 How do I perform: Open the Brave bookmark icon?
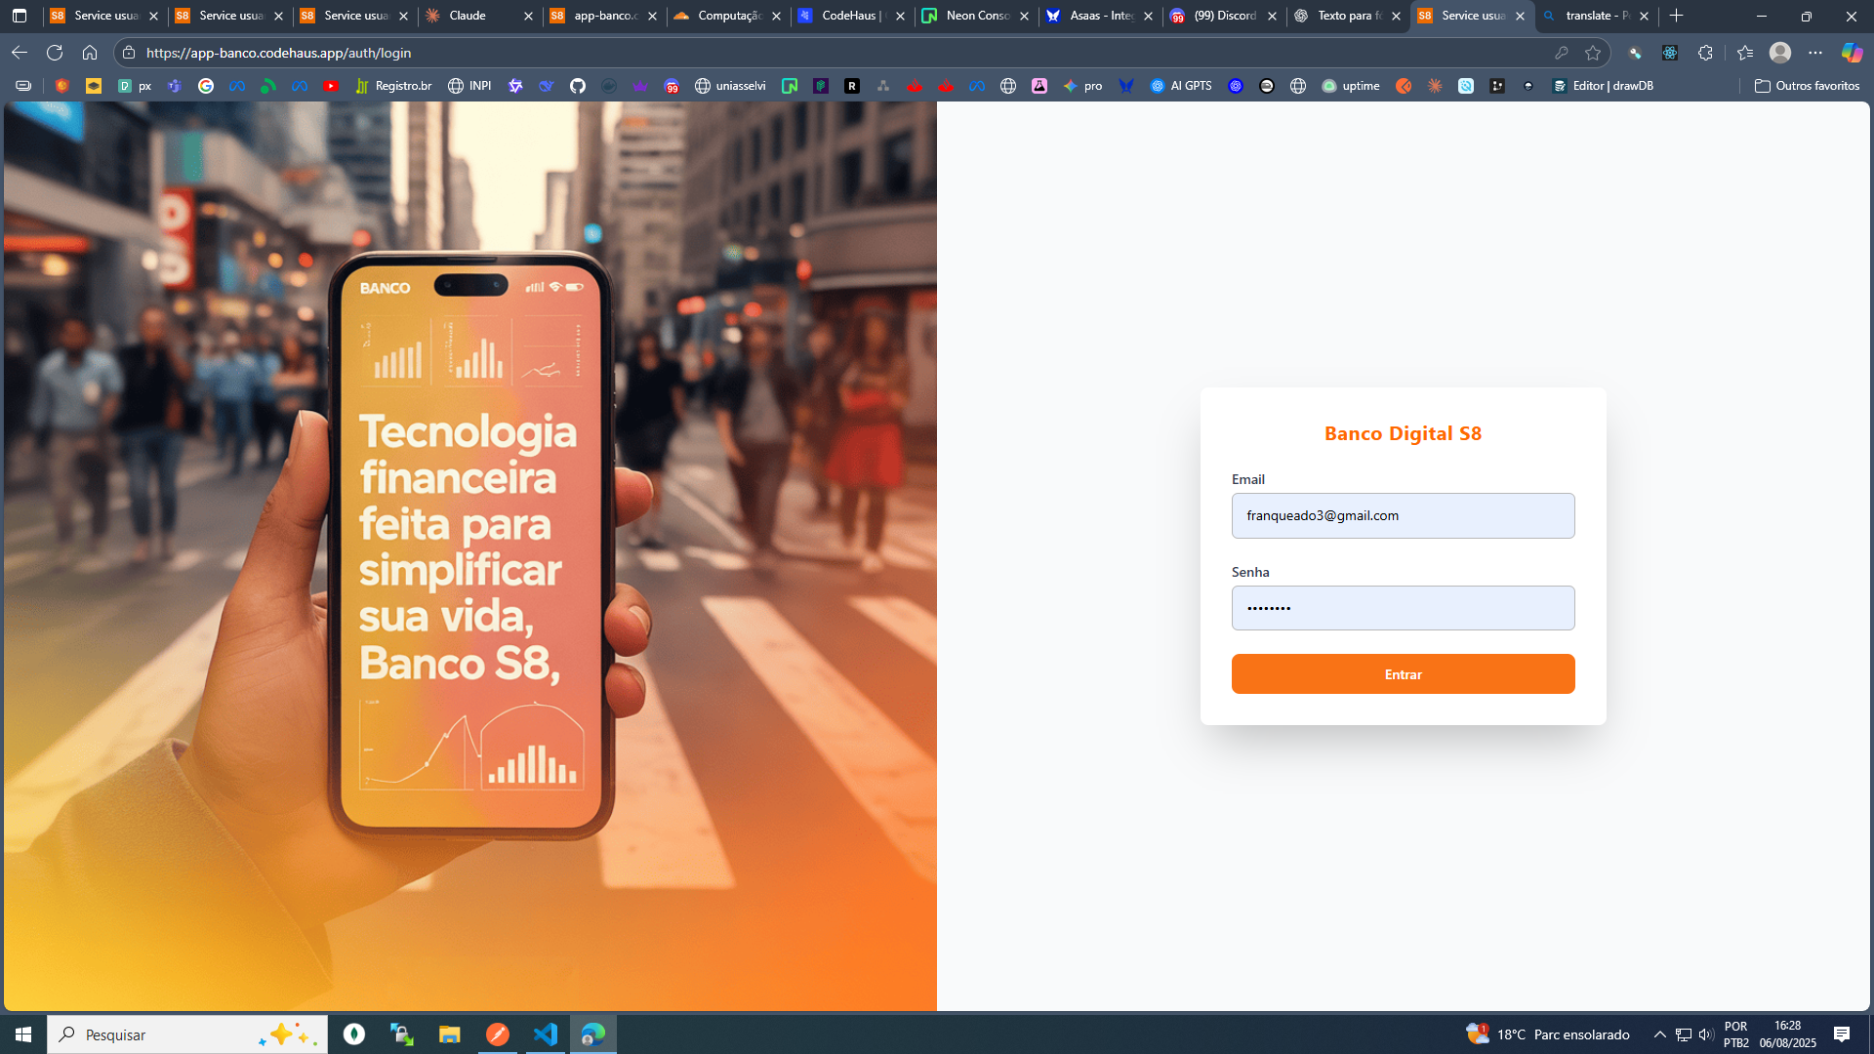(62, 86)
